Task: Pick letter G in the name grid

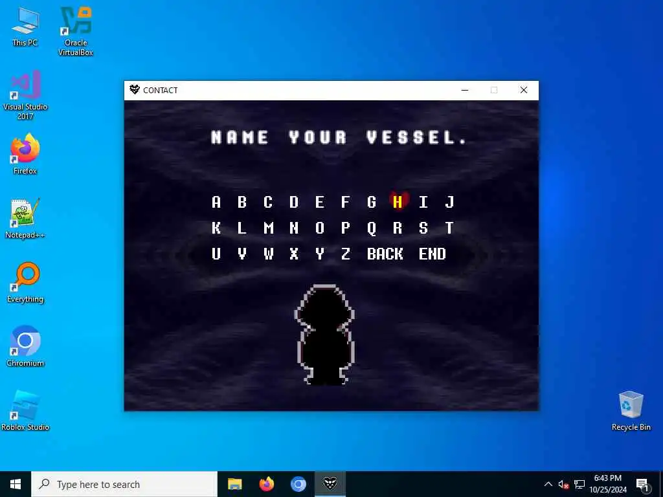Action: 371,202
